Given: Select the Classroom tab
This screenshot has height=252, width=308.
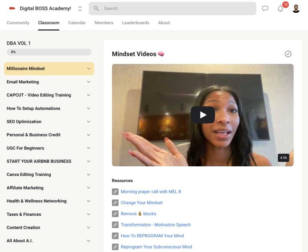Looking at the screenshot, I should (x=49, y=23).
